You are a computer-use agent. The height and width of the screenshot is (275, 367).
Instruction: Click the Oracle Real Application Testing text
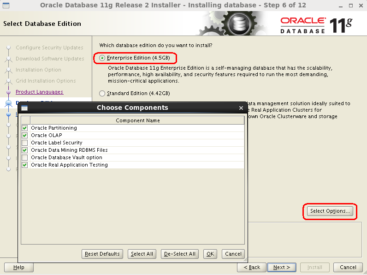click(69, 165)
